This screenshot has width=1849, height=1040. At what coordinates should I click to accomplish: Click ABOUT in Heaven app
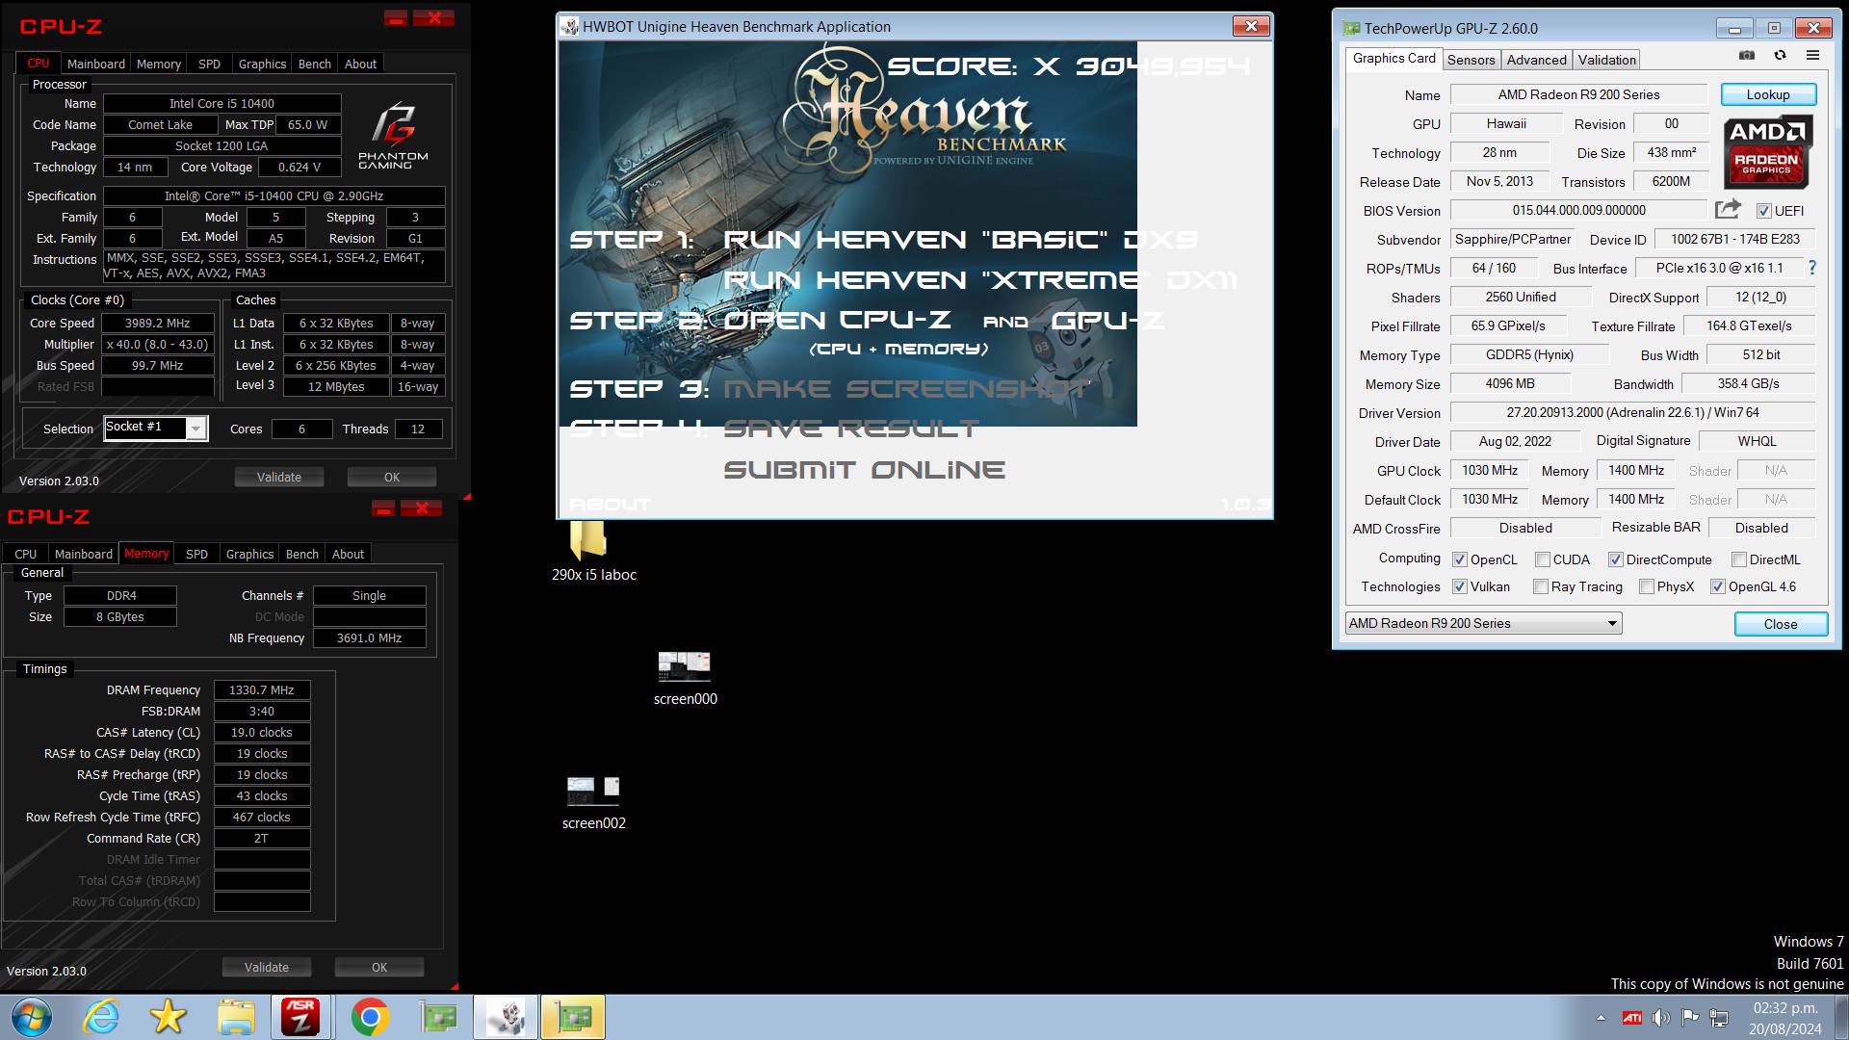click(611, 505)
